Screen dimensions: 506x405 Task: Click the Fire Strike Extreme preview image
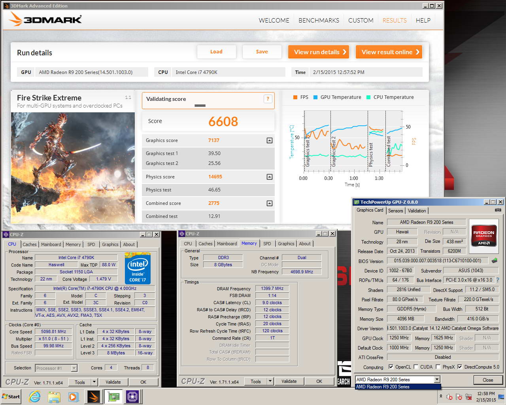pos(73,168)
